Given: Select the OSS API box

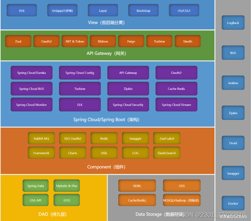Looking at the screenshot, I should click(36, 200).
